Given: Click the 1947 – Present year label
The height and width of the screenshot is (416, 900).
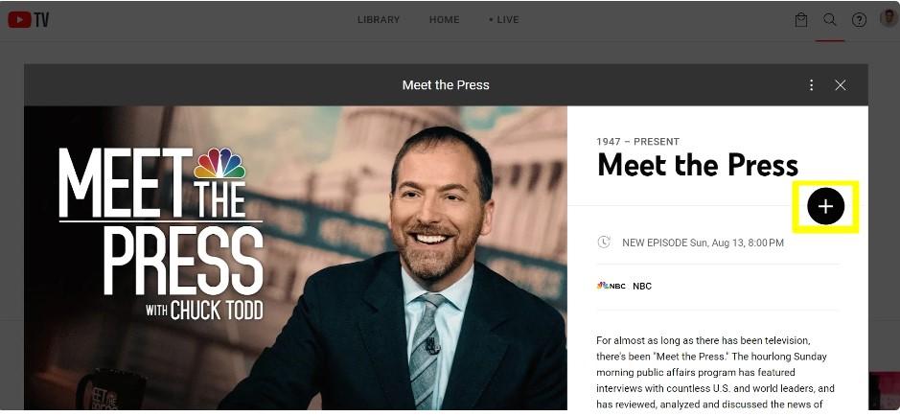Looking at the screenshot, I should click(x=637, y=142).
